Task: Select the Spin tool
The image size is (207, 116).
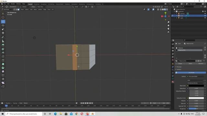Action: coord(3,68)
